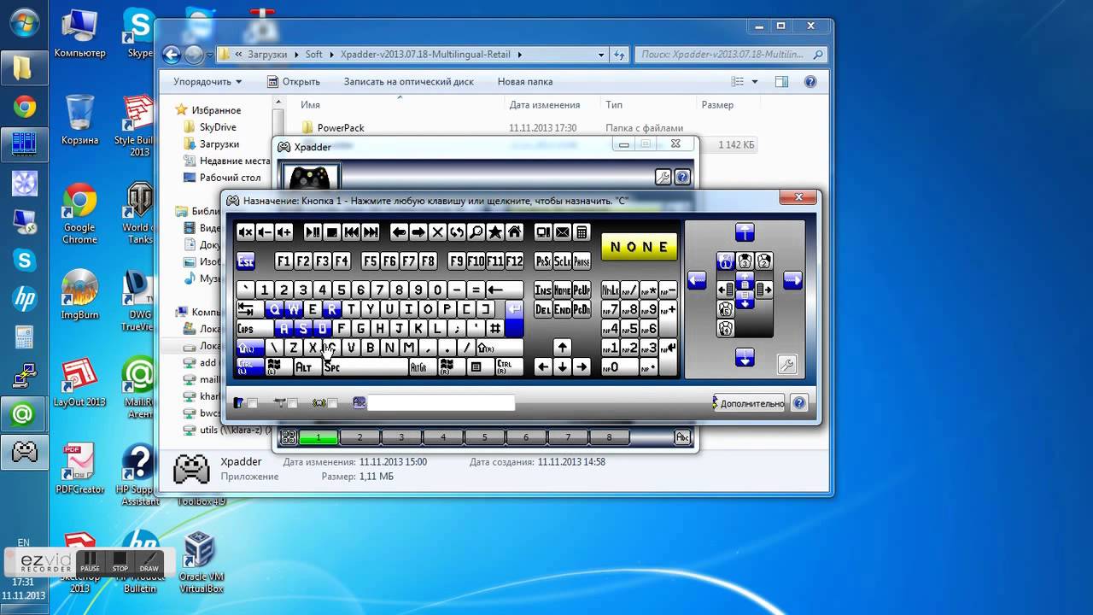
Task: Open Google Chrome from the taskbar
Action: click(x=24, y=107)
